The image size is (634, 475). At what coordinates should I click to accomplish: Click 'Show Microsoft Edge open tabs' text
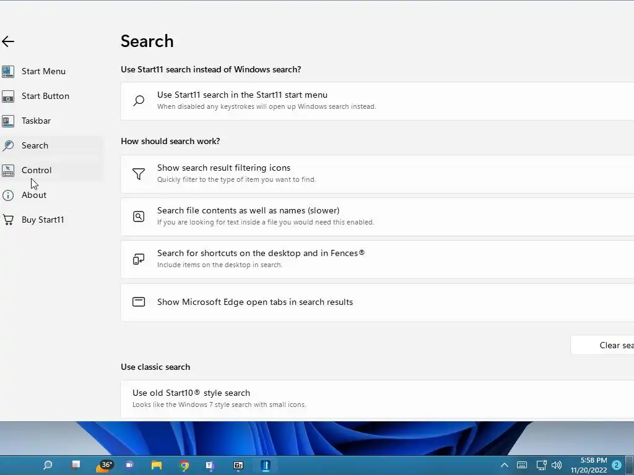(x=254, y=302)
